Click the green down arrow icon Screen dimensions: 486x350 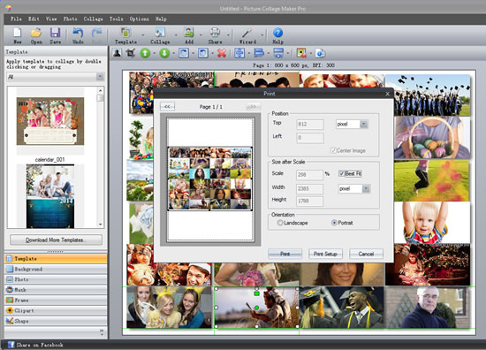(164, 53)
